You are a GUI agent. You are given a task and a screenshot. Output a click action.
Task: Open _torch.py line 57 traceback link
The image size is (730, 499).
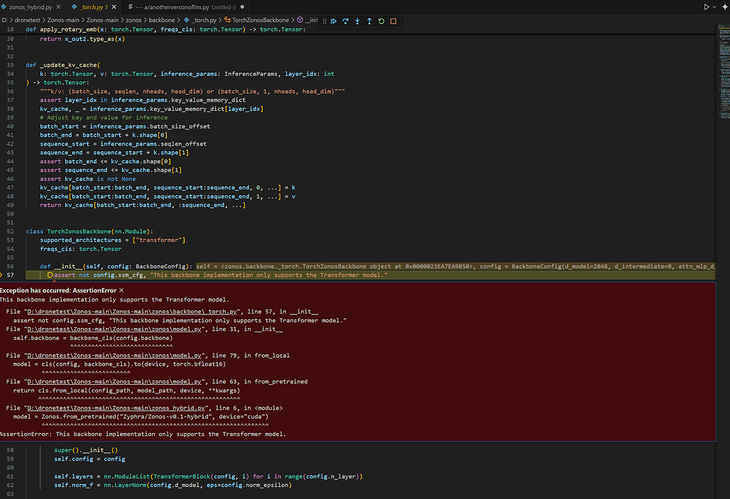(x=132, y=312)
